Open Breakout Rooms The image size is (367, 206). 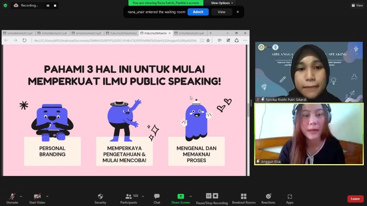click(244, 199)
